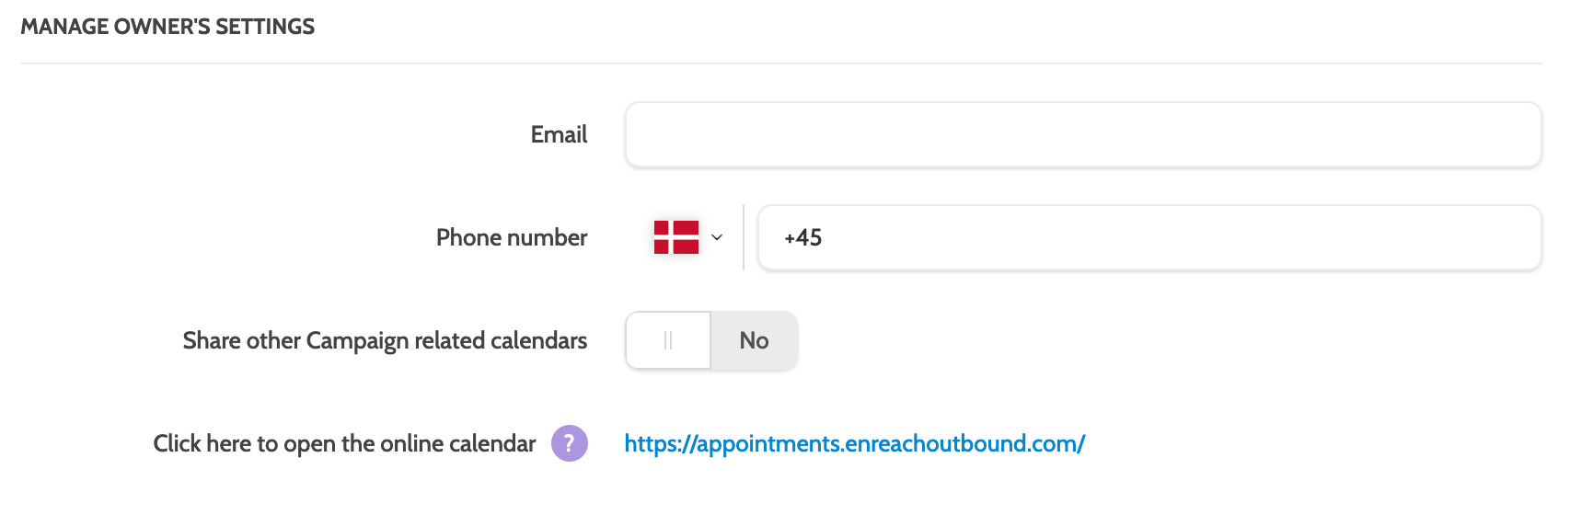1570x515 pixels.
Task: Open the phone country selector
Action: pyautogui.click(x=687, y=237)
